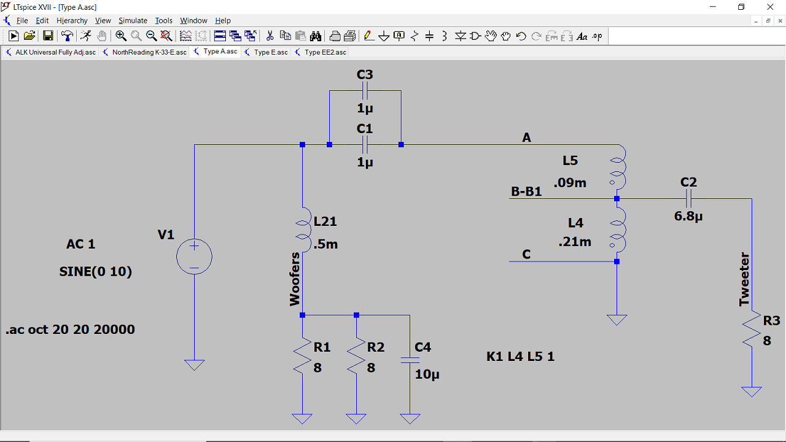Switch to ALK Universal Fully Adj.asc tab
Viewport: 786px width, 442px height.
click(x=50, y=52)
